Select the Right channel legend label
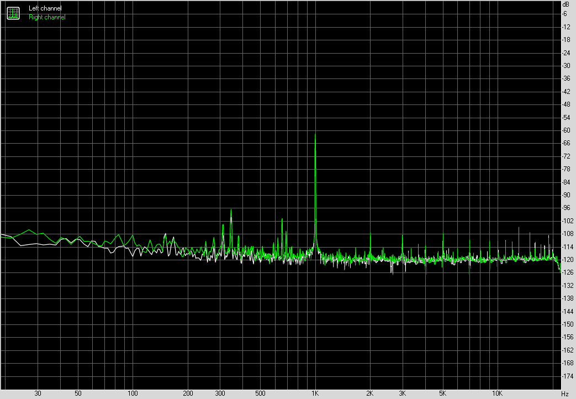This screenshot has height=399, width=576. point(47,17)
